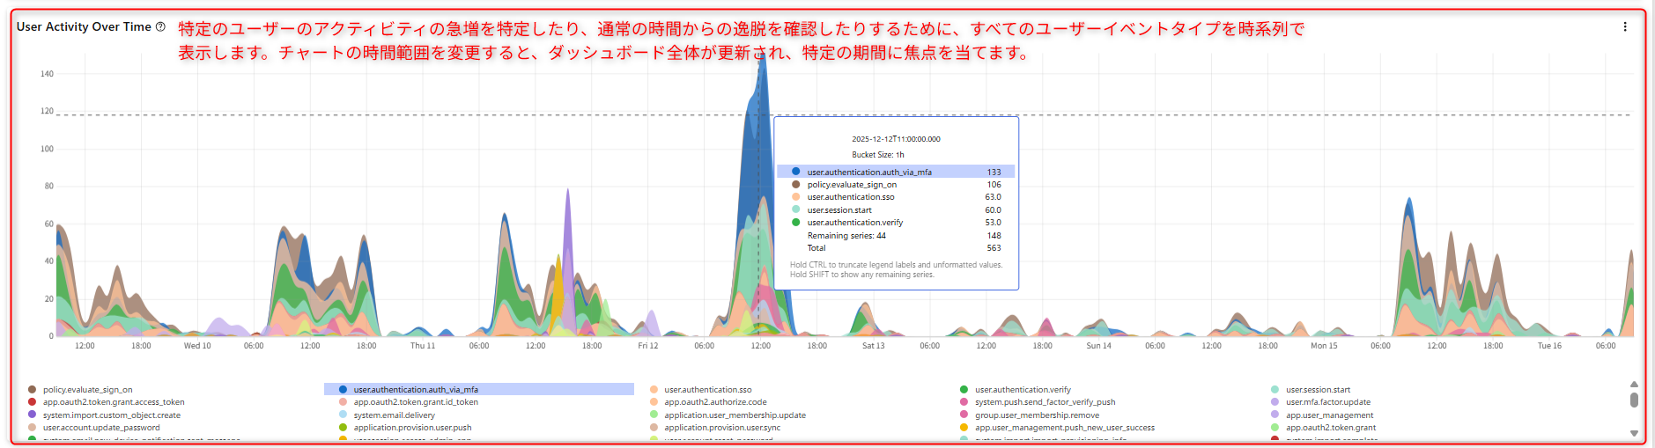The width and height of the screenshot is (1655, 448).
Task: Click the Sun 14 x-axis label
Action: click(1098, 346)
